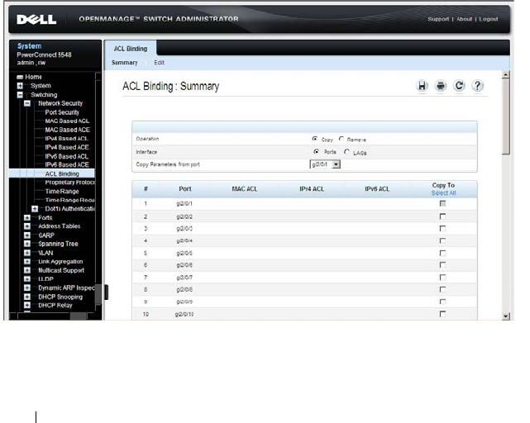
Task: Click main content vertical scrollbar thumb
Action: click(506, 116)
